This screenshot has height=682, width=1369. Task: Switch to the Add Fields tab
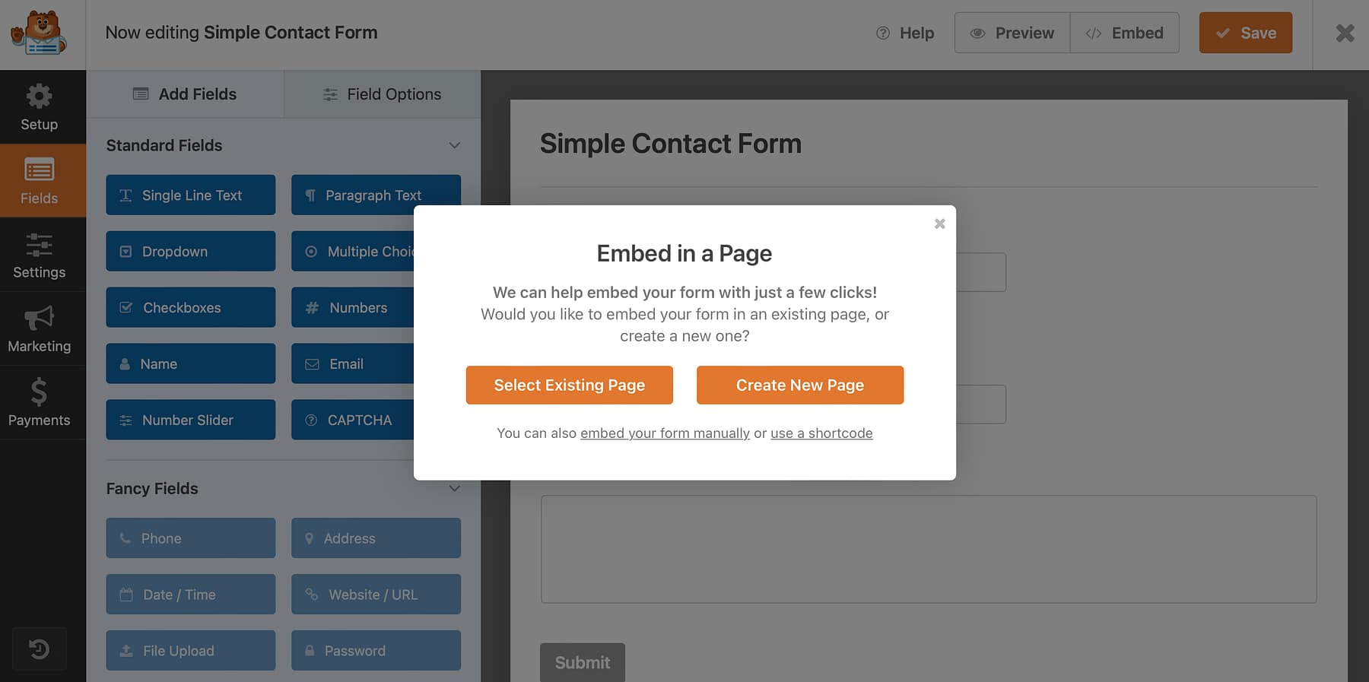tap(185, 94)
